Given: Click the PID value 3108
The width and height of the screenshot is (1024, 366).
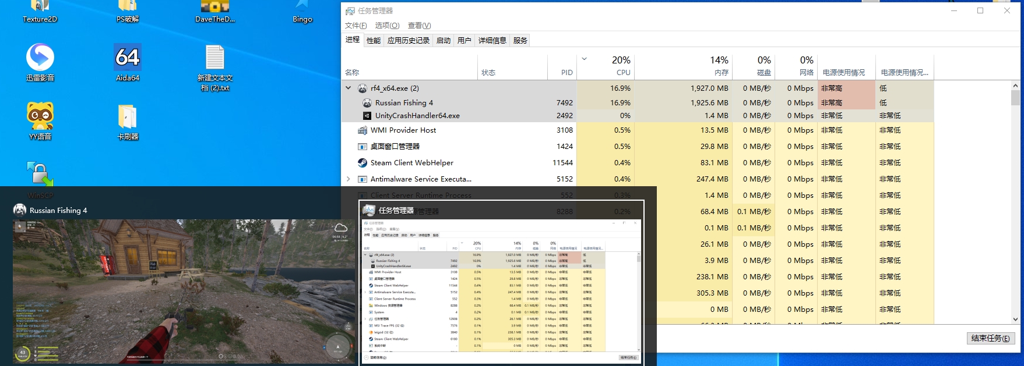Looking at the screenshot, I should [x=565, y=130].
